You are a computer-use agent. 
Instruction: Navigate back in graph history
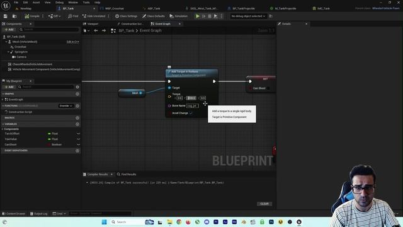point(96,31)
